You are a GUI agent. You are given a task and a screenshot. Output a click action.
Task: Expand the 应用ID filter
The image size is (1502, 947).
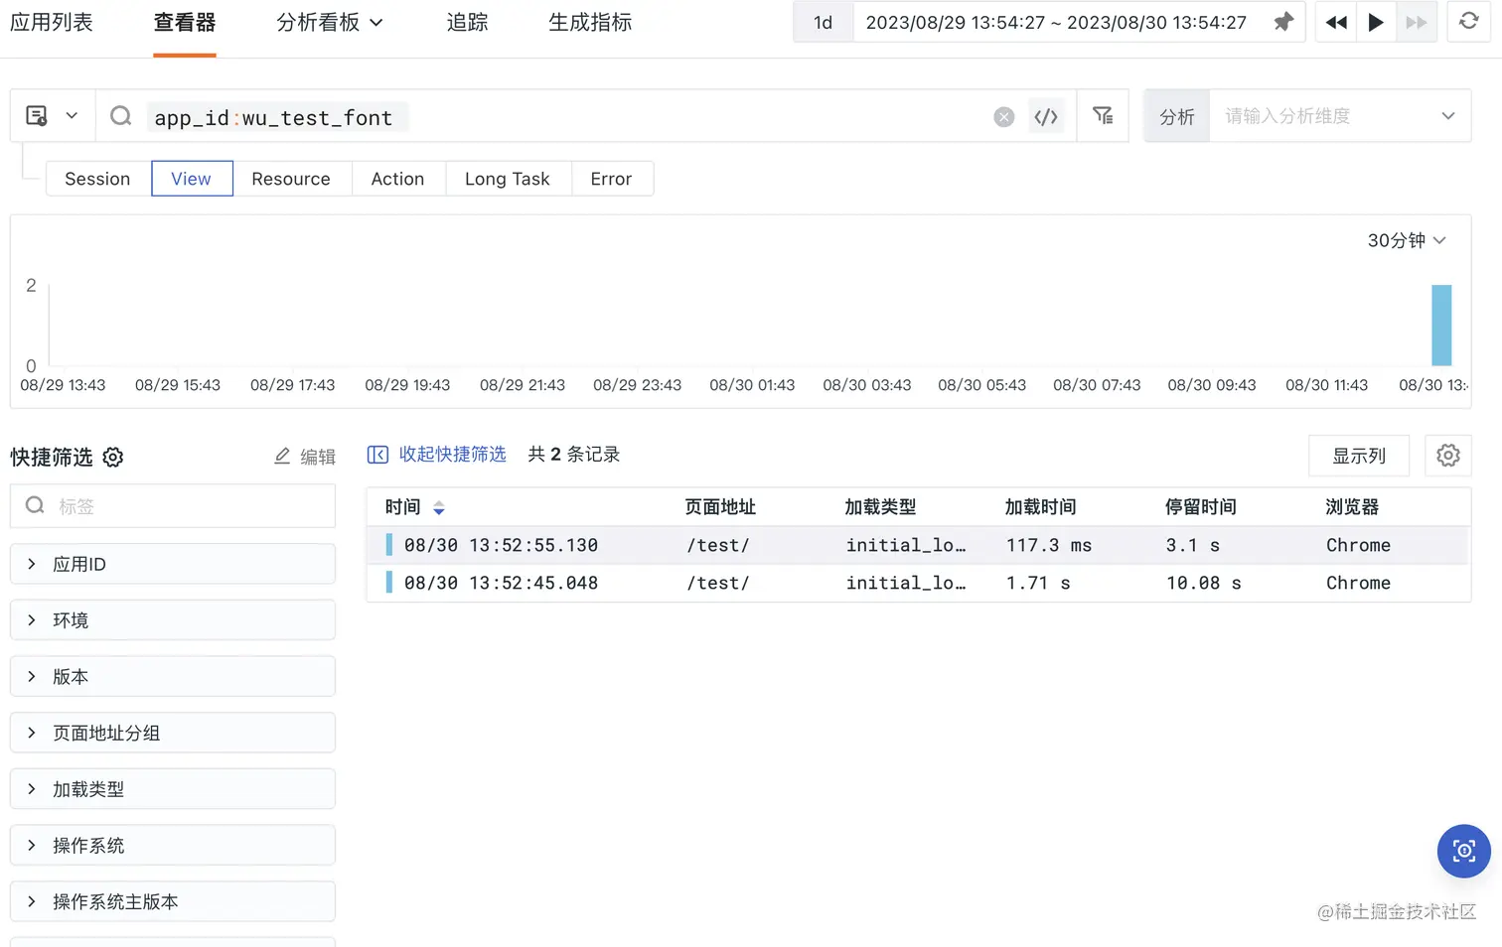pyautogui.click(x=173, y=564)
